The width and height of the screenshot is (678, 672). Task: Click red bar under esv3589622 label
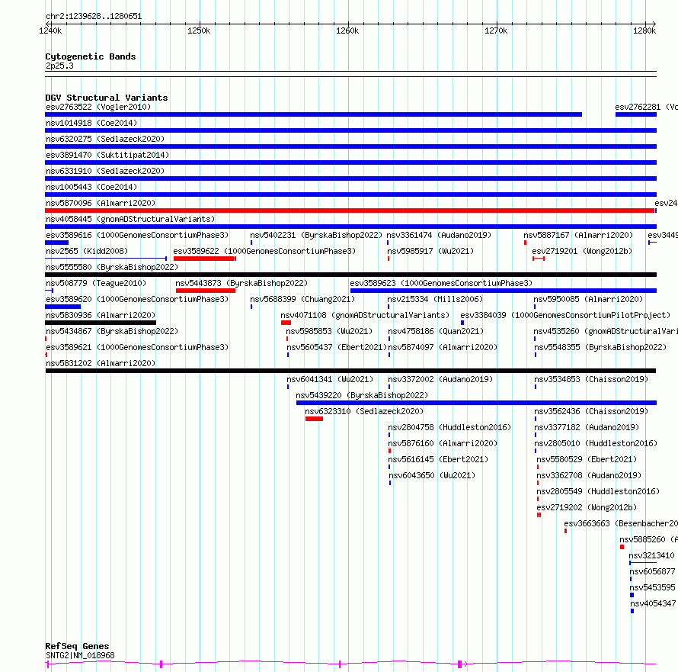click(204, 259)
